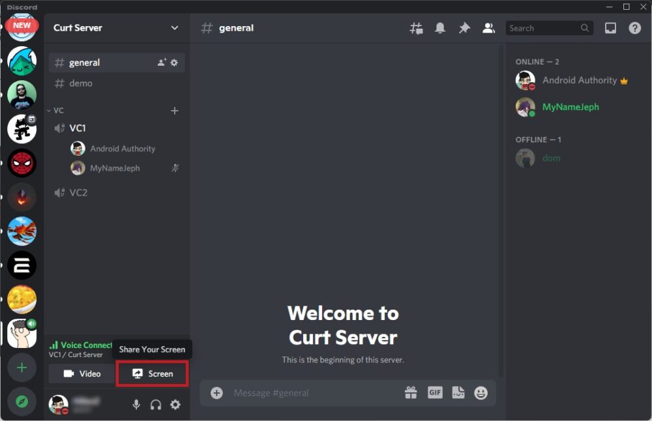Open the Help question mark icon
Screen dimensions: 652x421
[634, 28]
